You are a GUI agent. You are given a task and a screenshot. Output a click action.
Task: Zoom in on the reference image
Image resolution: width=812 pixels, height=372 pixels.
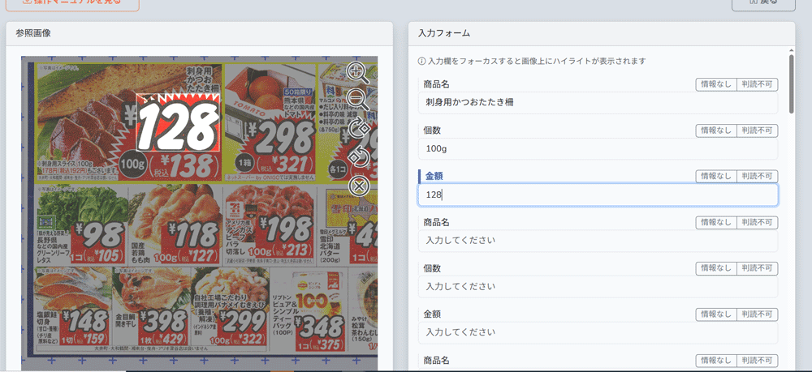pyautogui.click(x=358, y=71)
